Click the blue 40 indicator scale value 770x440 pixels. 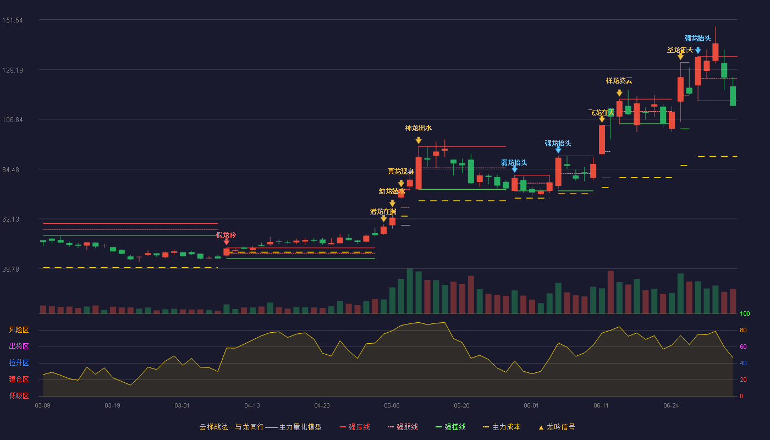pos(743,363)
